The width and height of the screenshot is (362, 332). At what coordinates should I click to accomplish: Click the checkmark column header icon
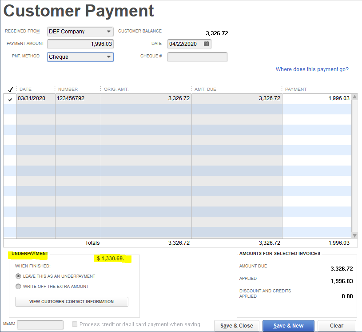coord(10,89)
